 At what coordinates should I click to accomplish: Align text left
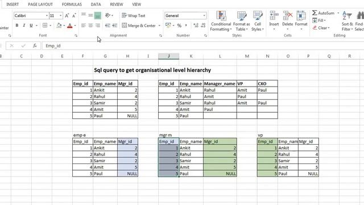click(84, 25)
